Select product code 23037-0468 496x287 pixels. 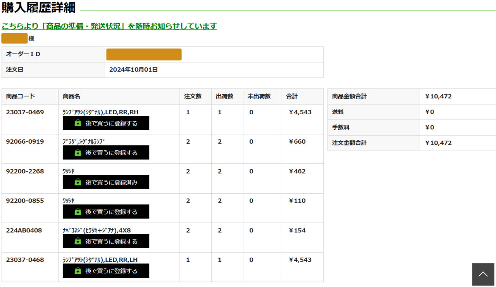point(25,260)
